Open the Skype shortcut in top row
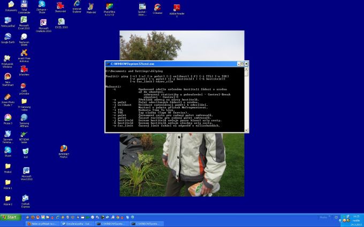This screenshot has width=364, height=227. (42, 4)
